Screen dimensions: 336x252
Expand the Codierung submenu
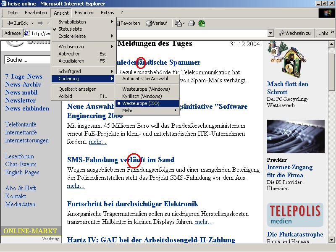[x=84, y=79]
